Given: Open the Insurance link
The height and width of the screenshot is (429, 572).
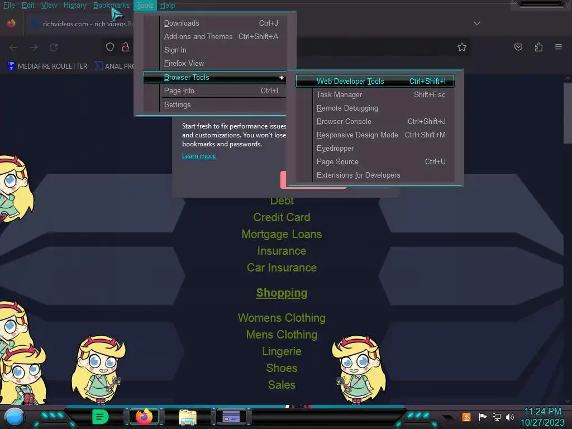Looking at the screenshot, I should [x=282, y=251].
